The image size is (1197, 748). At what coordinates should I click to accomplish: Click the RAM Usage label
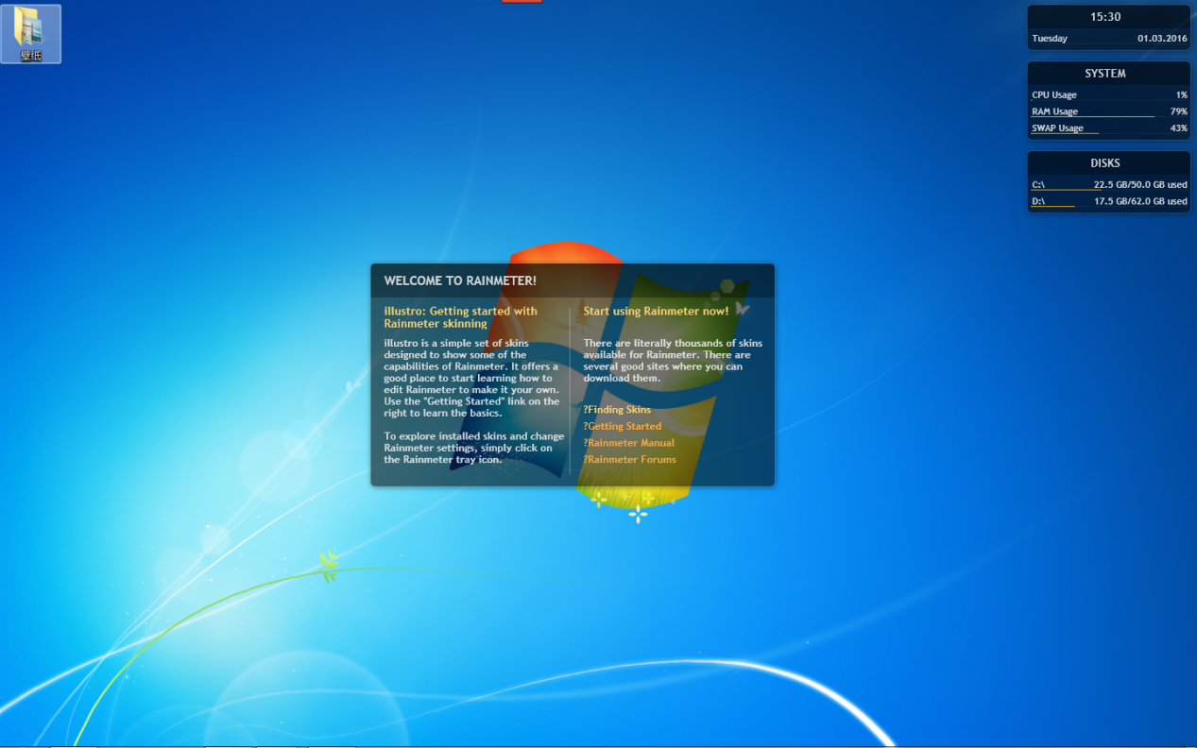(x=1054, y=111)
